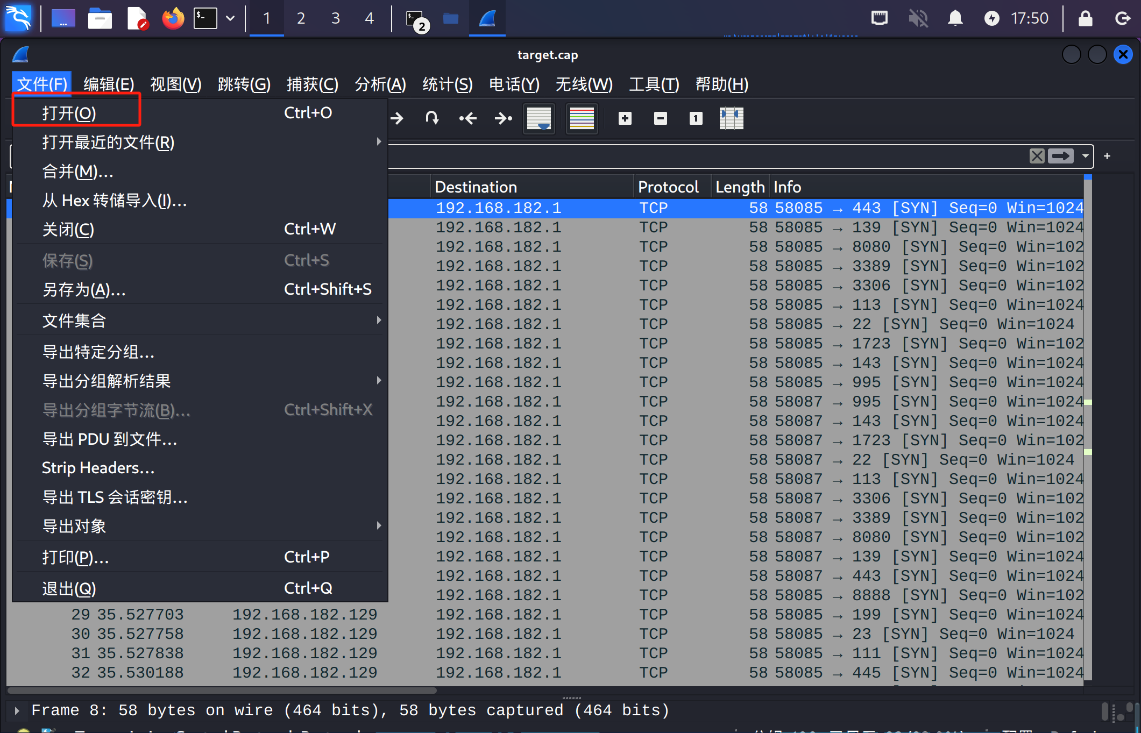Click the add filter button plus sign
Viewport: 1141px width, 733px height.
[1107, 156]
